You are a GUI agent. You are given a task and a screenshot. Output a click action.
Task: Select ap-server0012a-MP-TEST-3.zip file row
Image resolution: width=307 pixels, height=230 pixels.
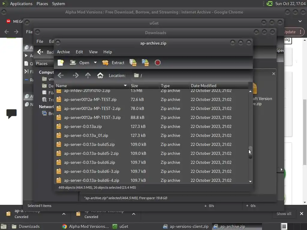[x=151, y=117]
